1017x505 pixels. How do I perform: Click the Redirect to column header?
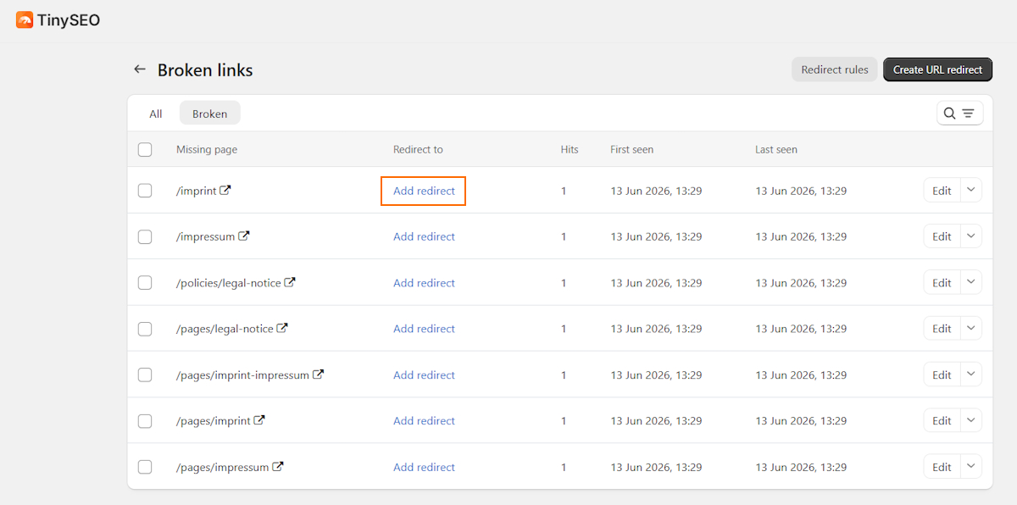tap(418, 149)
